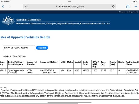Click the GVM / ATM (kg) column header
The image size is (139, 104).
tap(96, 64)
